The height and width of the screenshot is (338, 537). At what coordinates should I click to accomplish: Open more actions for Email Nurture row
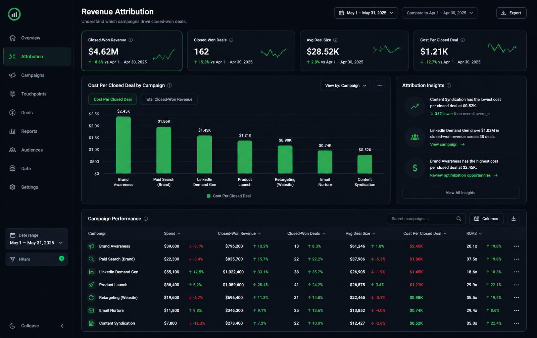[517, 311]
